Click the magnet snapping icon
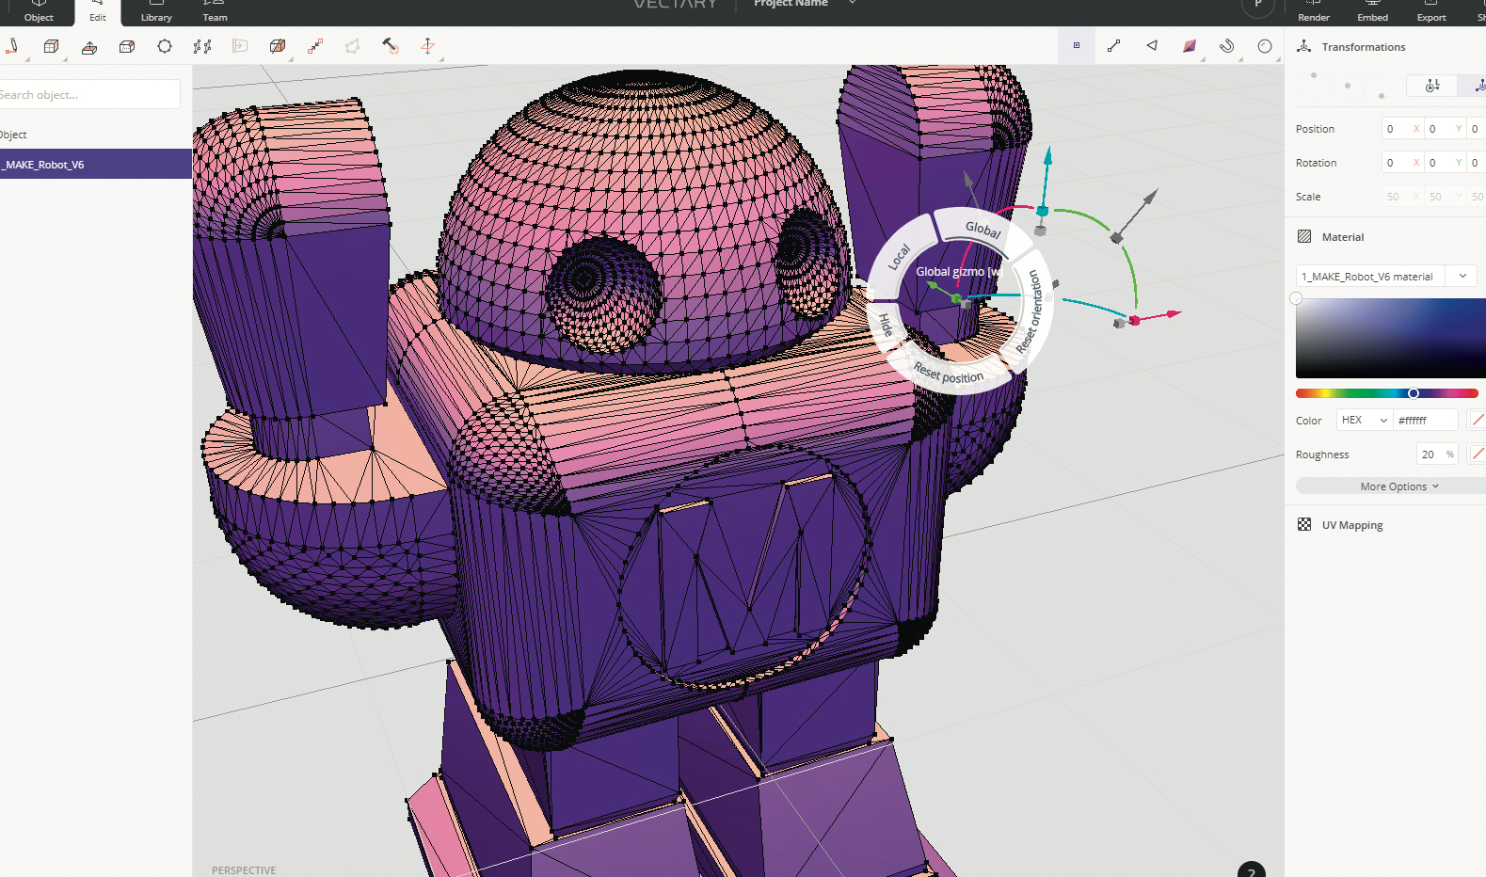Viewport: 1486px width, 877px height. pos(1226,46)
